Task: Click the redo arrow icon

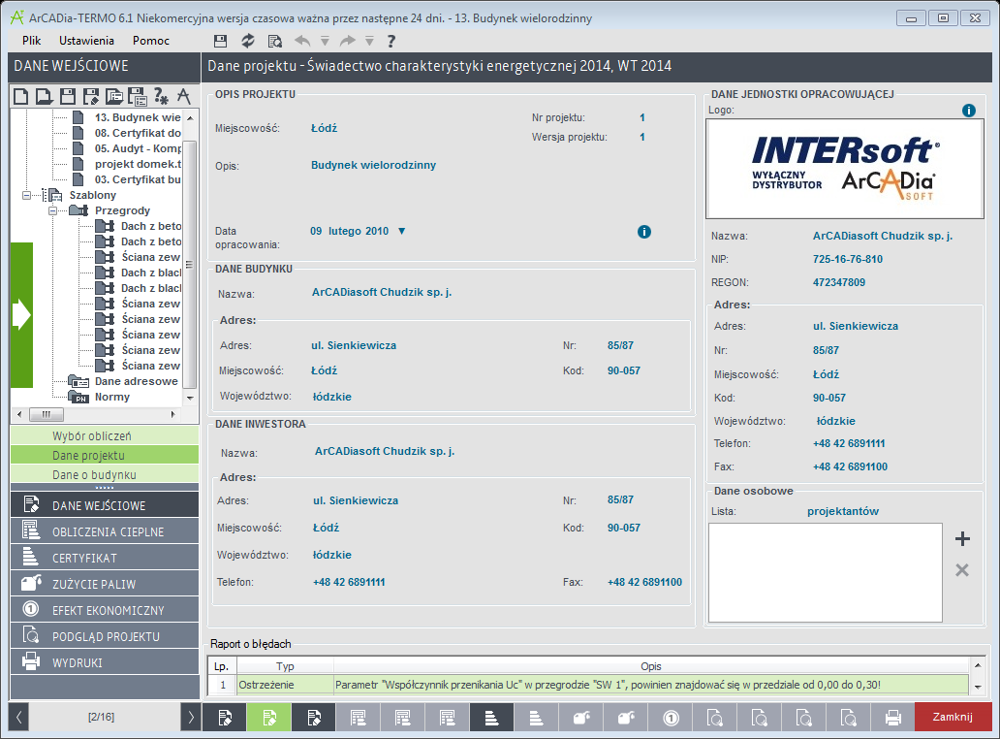Action: coord(348,42)
